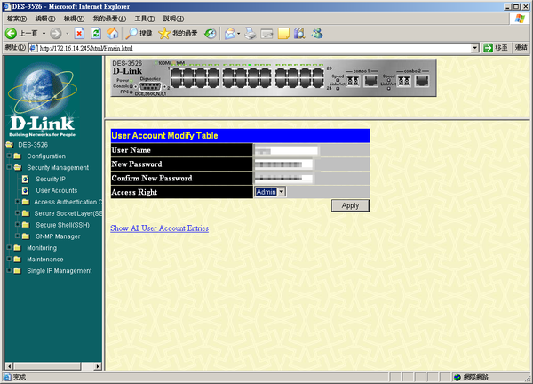Click the Monitoring folder icon
The width and height of the screenshot is (533, 384).
click(18, 248)
